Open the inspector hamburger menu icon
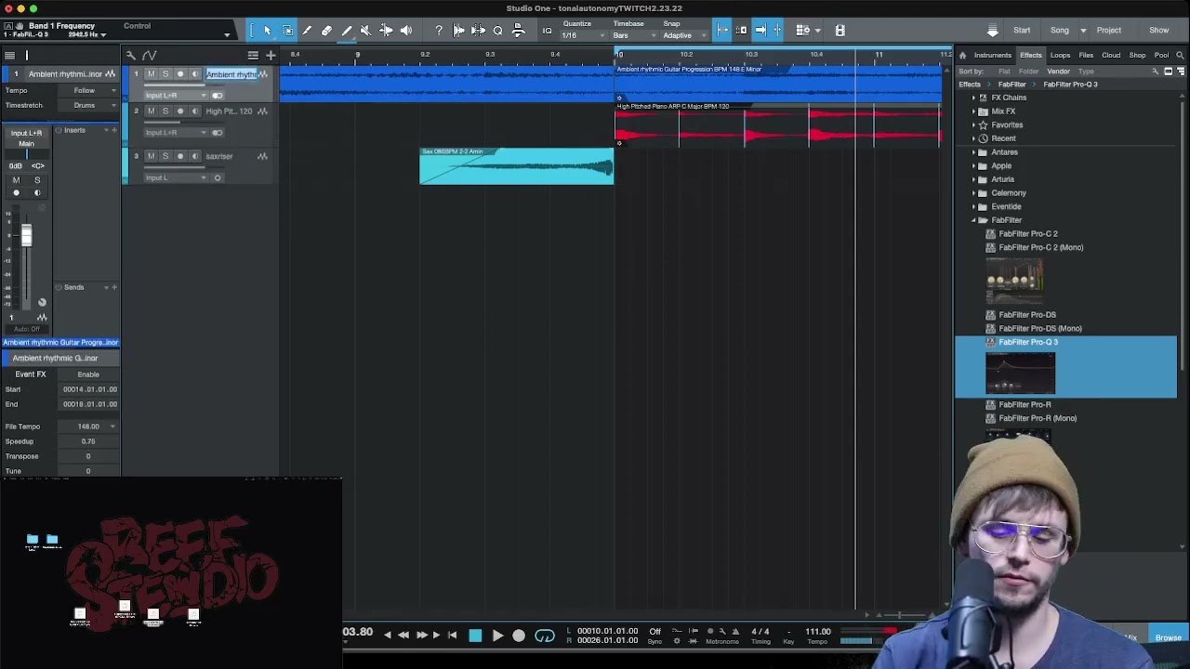The image size is (1190, 669). pos(8,56)
